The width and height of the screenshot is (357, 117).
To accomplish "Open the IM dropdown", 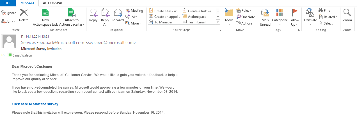I will click(x=132, y=17).
